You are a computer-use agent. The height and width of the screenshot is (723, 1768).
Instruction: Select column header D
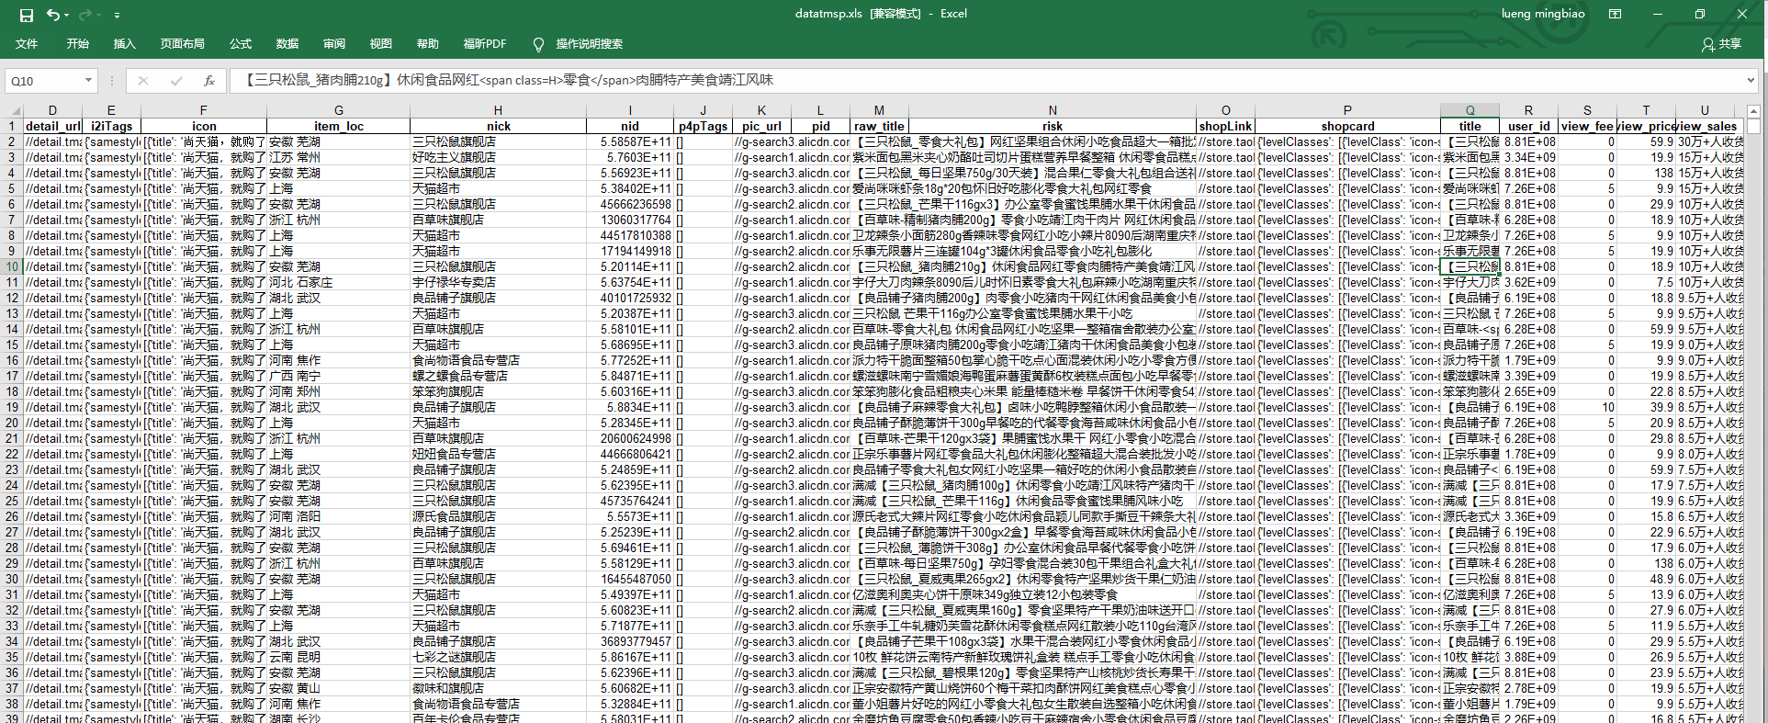52,110
